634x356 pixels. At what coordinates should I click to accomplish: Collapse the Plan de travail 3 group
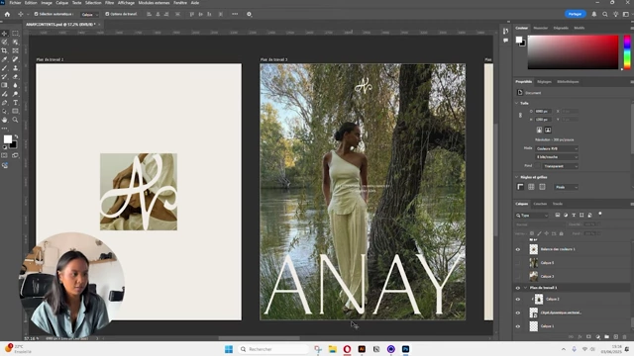tap(526, 288)
